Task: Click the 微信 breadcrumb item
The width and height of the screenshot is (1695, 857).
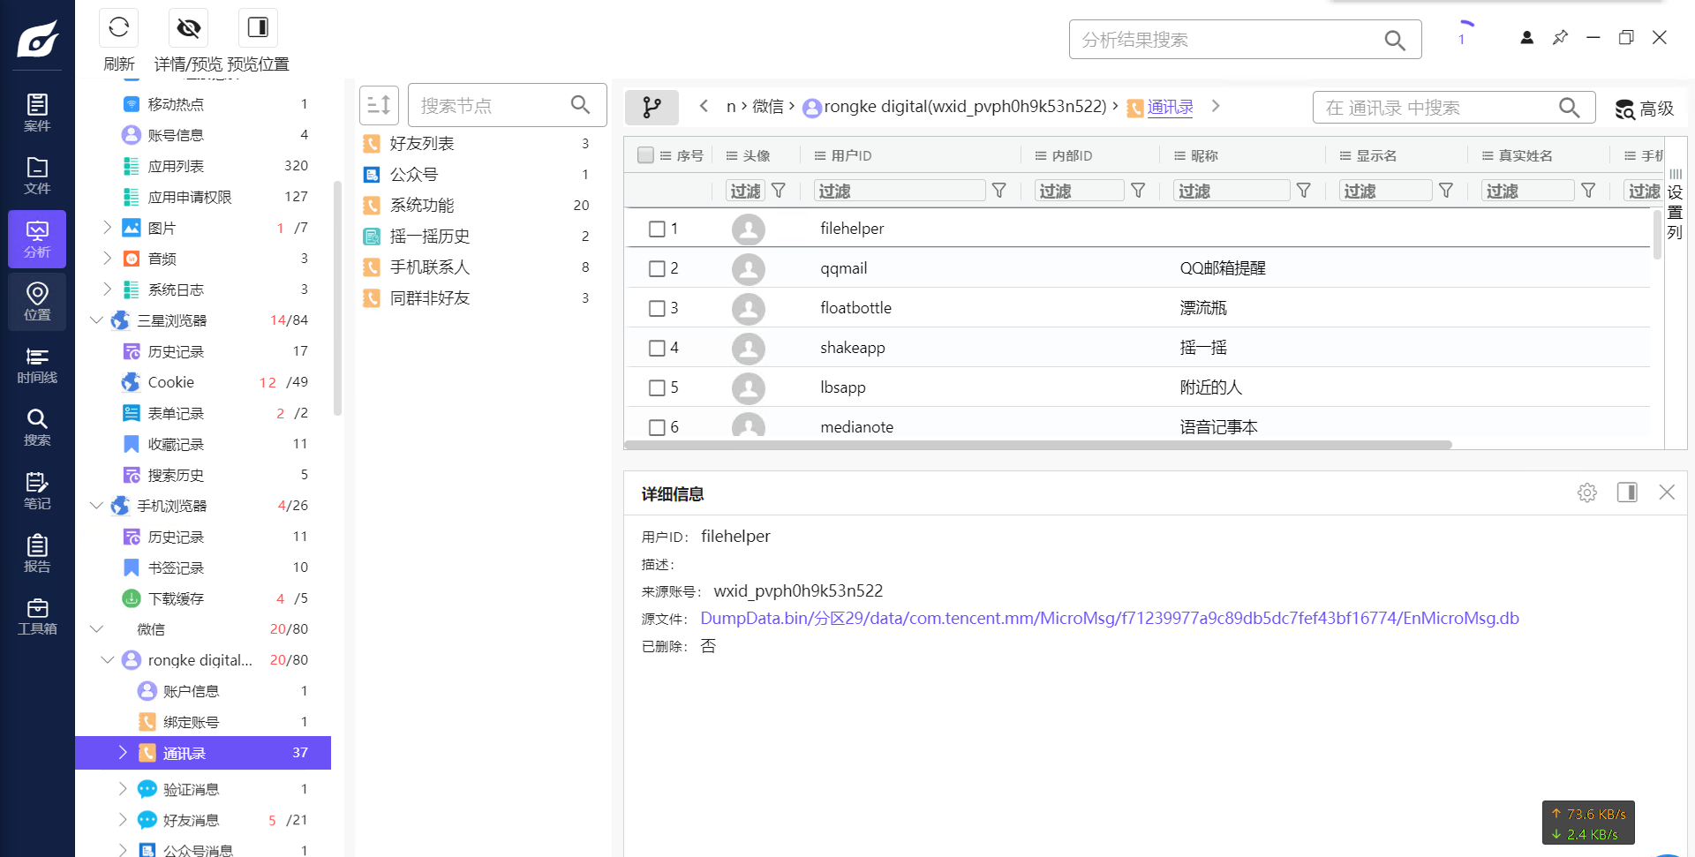Action: tap(768, 107)
